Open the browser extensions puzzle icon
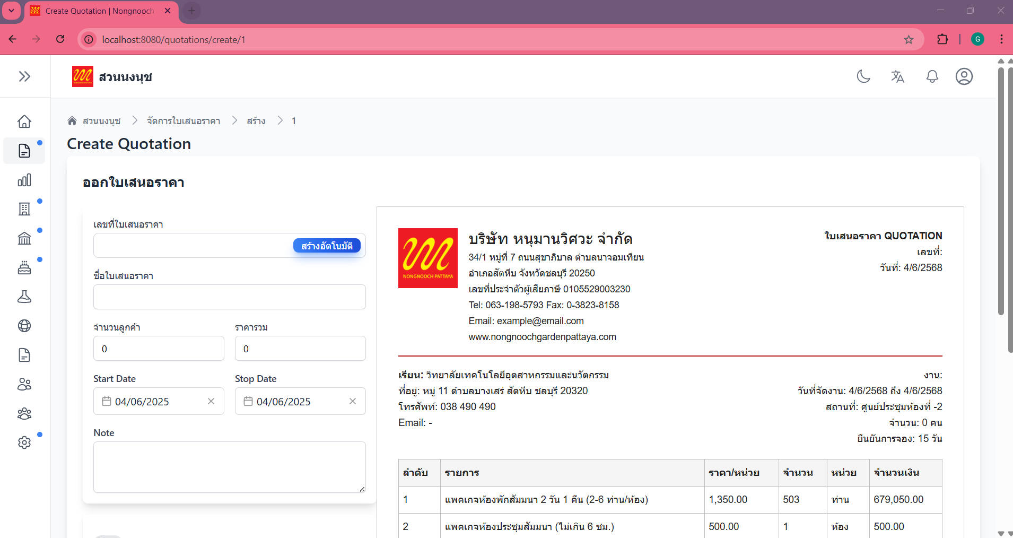 942,39
